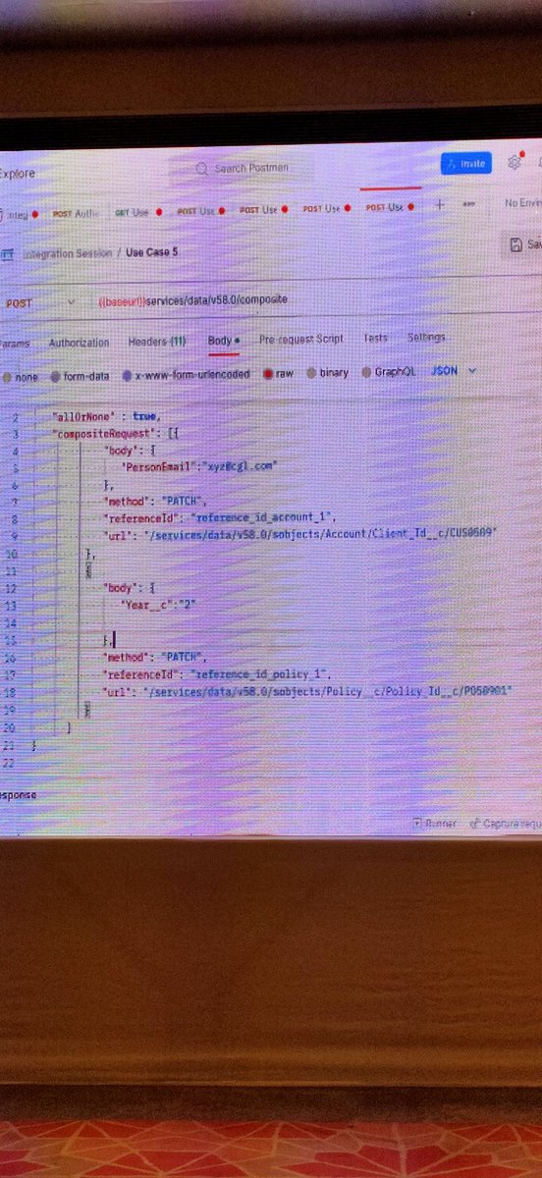Select the GraphQL body type radio
The width and height of the screenshot is (542, 1178).
367,372
